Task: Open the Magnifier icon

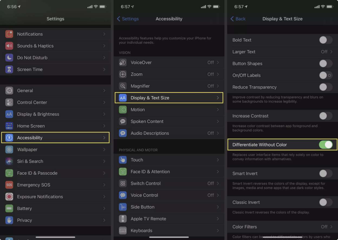Action: (x=123, y=86)
